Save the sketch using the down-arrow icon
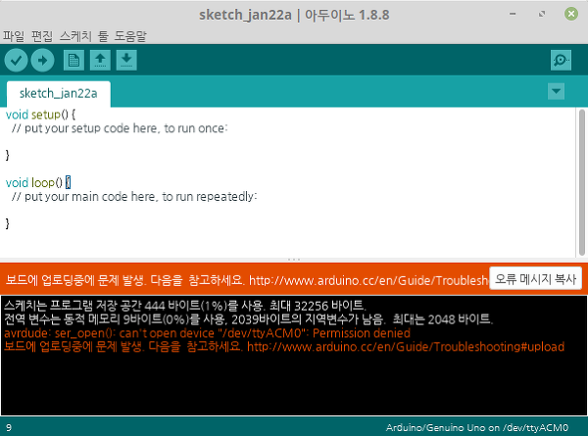Viewport: 588px width, 436px height. pos(126,60)
